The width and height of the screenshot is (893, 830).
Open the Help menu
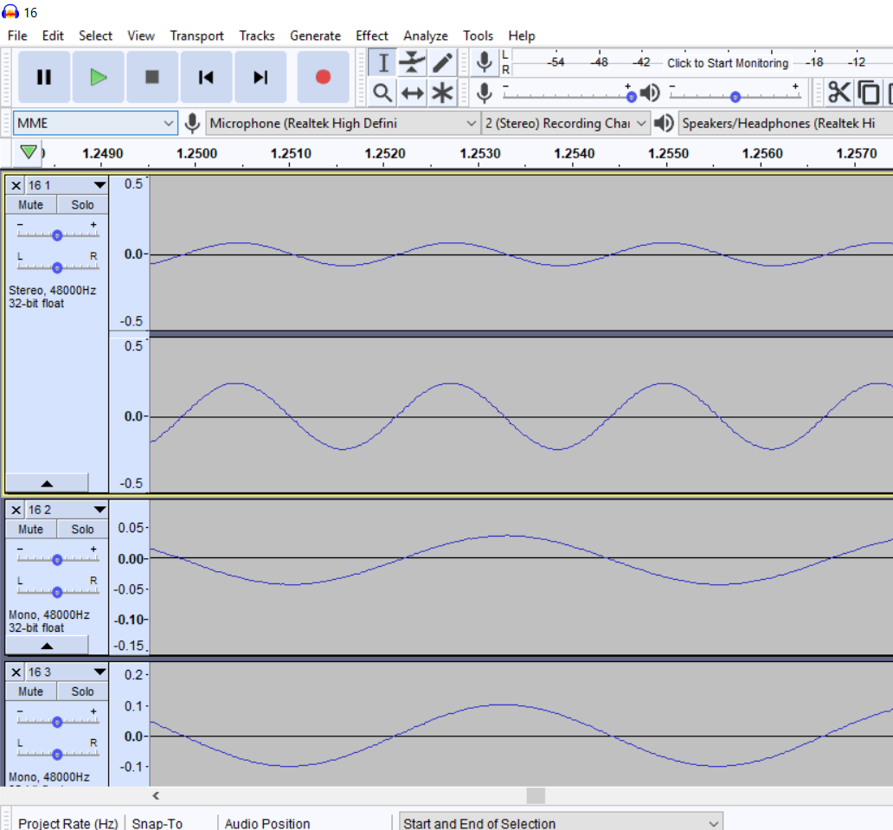(x=522, y=35)
